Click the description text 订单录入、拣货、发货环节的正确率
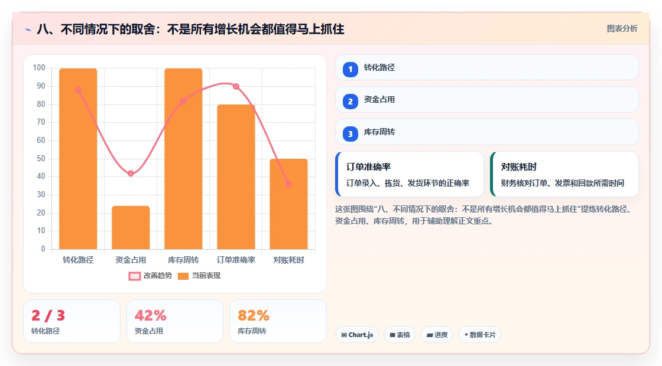This screenshot has height=366, width=662. (x=408, y=184)
